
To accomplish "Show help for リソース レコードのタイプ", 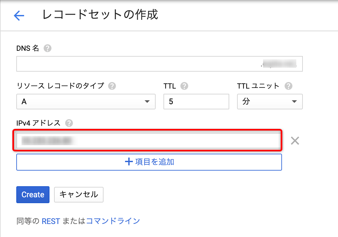I will pyautogui.click(x=112, y=86).
